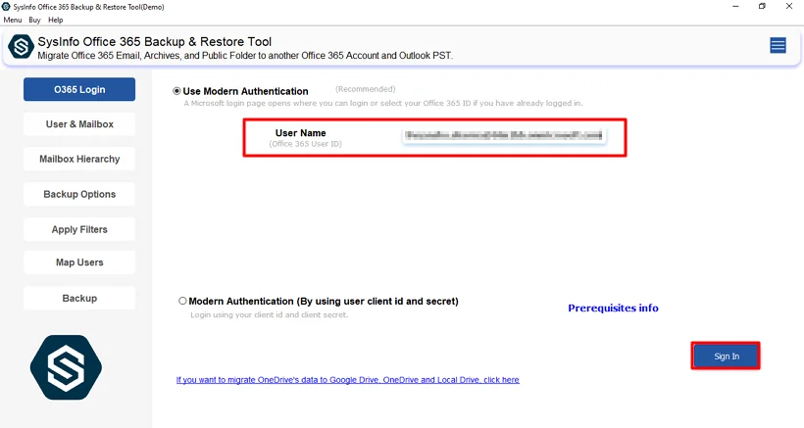This screenshot has height=428, width=804.
Task: Click the 'Migrate Office 365 Email' subtitle
Action: coord(245,55)
